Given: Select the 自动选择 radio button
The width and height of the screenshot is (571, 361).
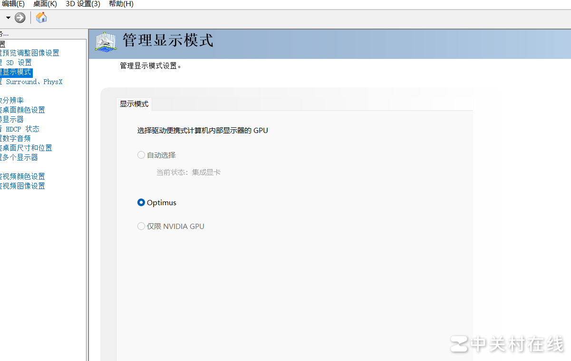Looking at the screenshot, I should click(141, 155).
